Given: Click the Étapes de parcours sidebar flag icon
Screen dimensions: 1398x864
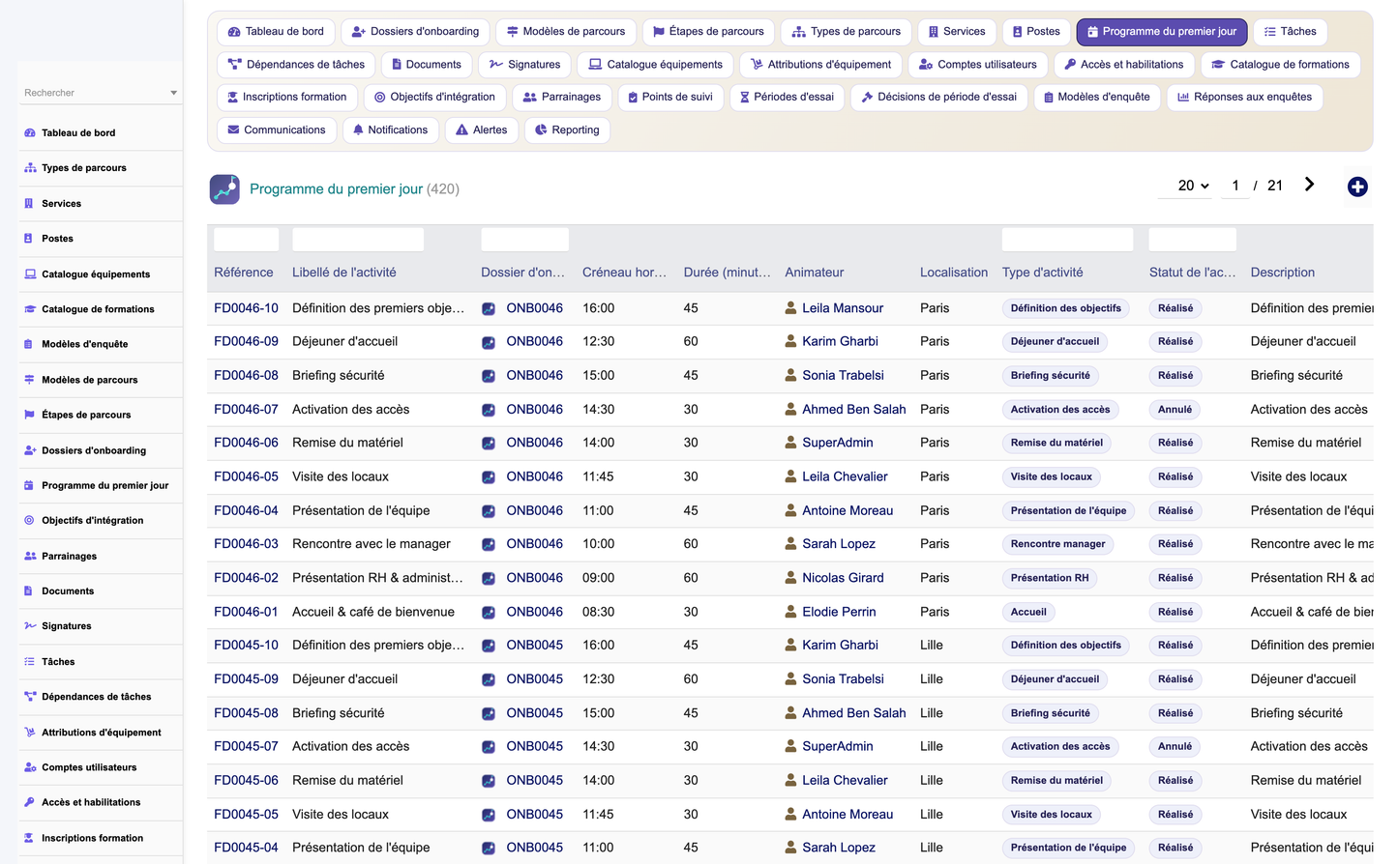Looking at the screenshot, I should 30,415.
